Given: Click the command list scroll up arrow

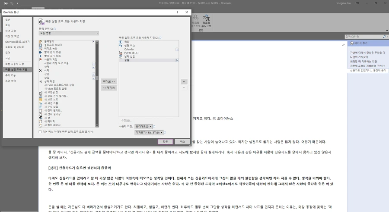Looking at the screenshot, I should coord(97,42).
